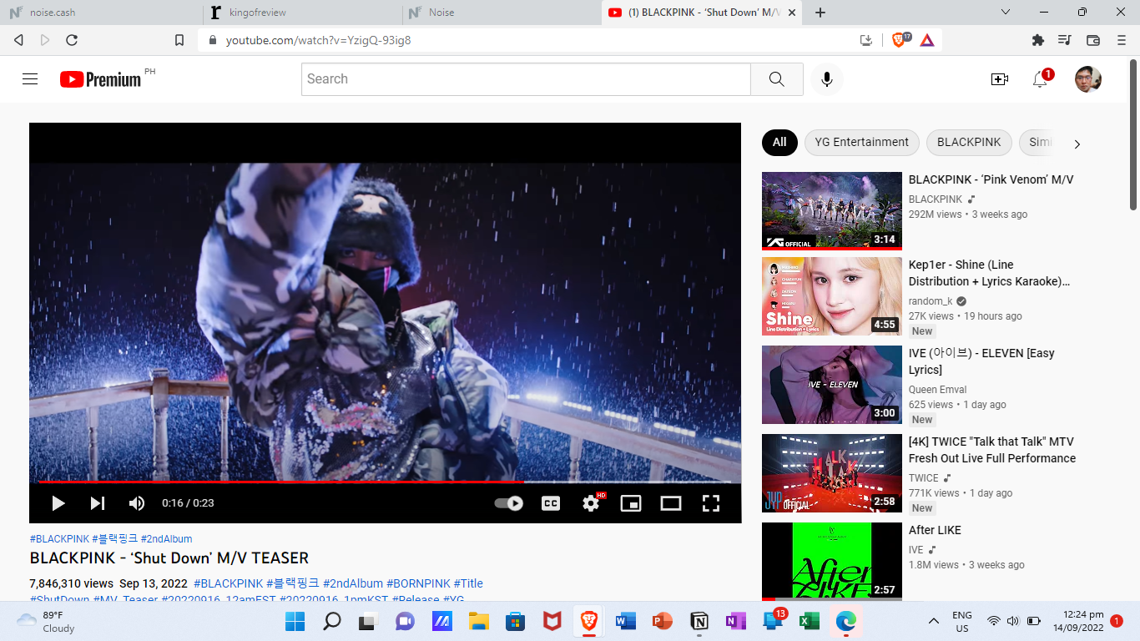Open TWICE Talk that Talk thumbnail
1140x641 pixels.
(x=832, y=473)
